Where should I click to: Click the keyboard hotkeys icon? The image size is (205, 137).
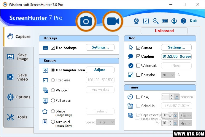coord(45,48)
